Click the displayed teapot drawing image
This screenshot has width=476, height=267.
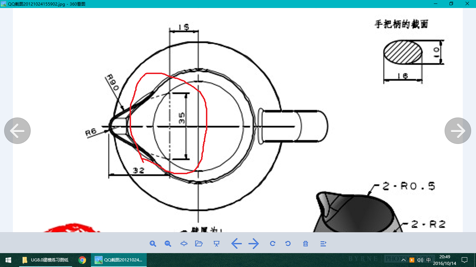[x=238, y=120]
